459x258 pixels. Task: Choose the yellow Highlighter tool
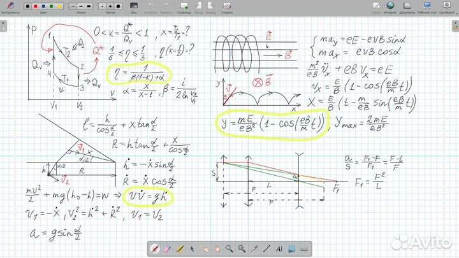[181, 248]
